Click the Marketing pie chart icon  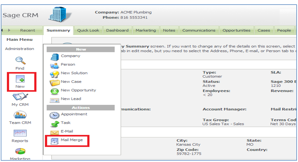point(20,151)
